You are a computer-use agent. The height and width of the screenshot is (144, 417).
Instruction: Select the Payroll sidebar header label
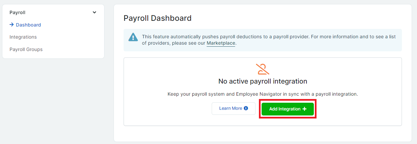[17, 12]
